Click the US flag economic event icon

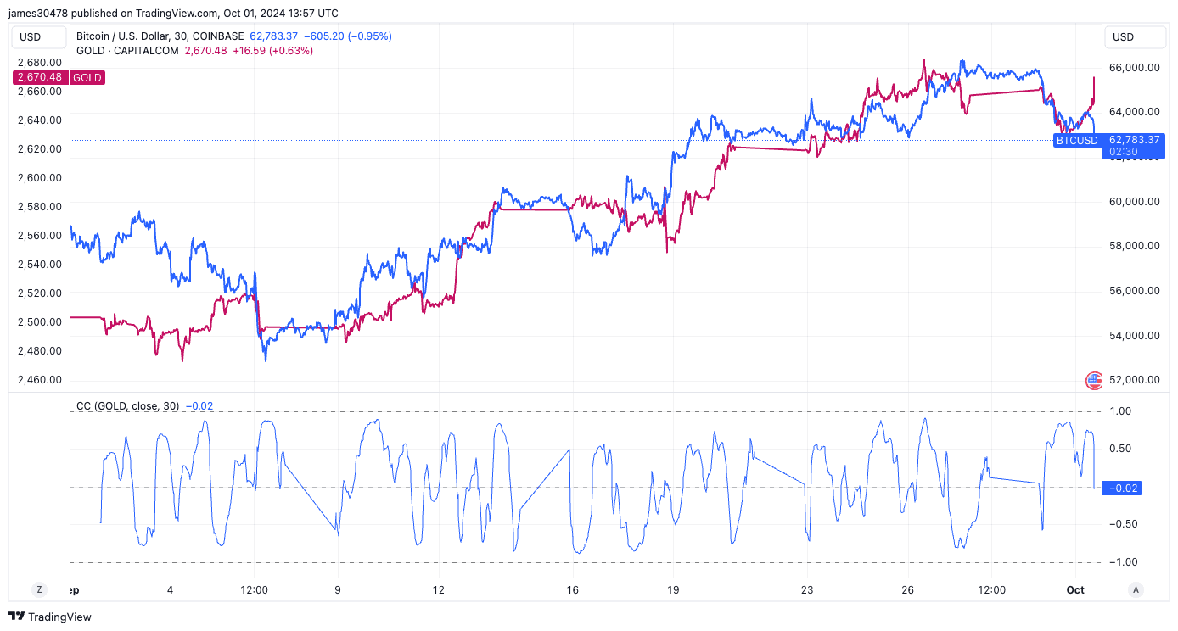coord(1094,380)
